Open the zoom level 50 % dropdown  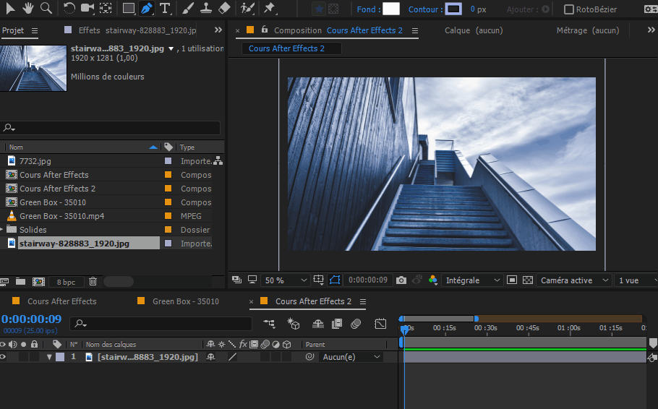tap(285, 280)
